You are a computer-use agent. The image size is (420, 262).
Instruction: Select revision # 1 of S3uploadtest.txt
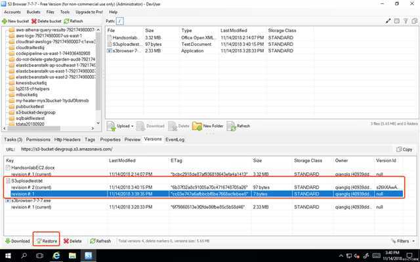click(x=207, y=194)
